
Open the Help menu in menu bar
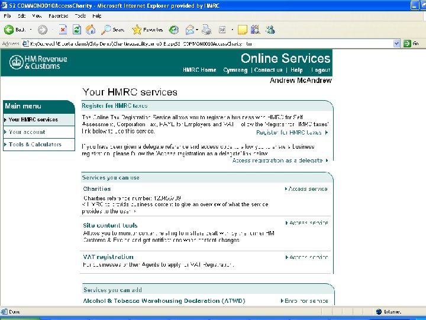97,16
